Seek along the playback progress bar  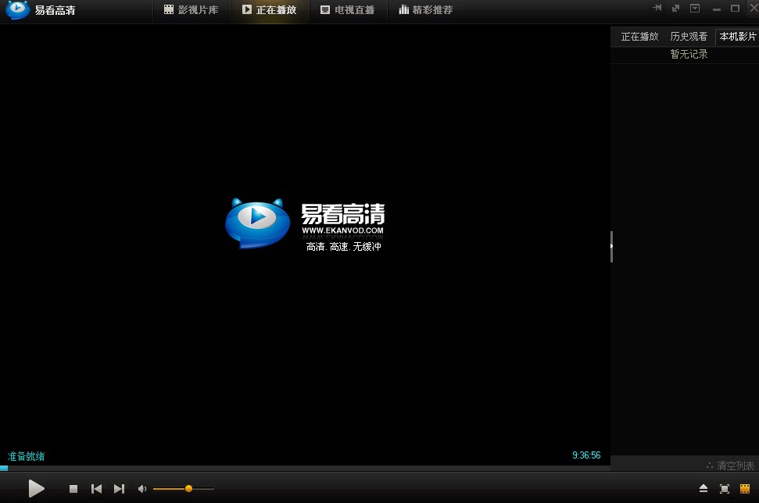click(x=305, y=468)
